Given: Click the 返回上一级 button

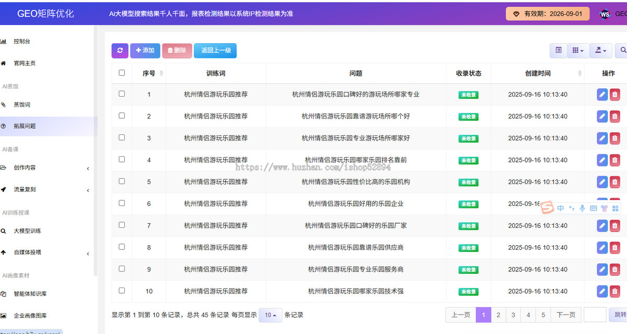Looking at the screenshot, I should [216, 50].
